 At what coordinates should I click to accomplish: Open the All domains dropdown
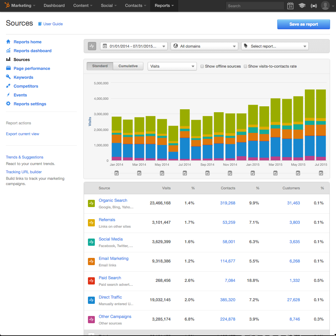click(204, 46)
